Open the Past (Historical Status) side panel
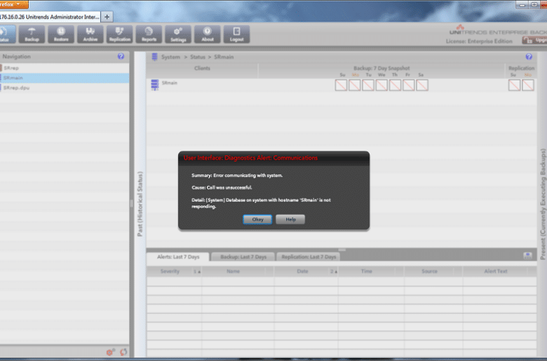 [140, 204]
